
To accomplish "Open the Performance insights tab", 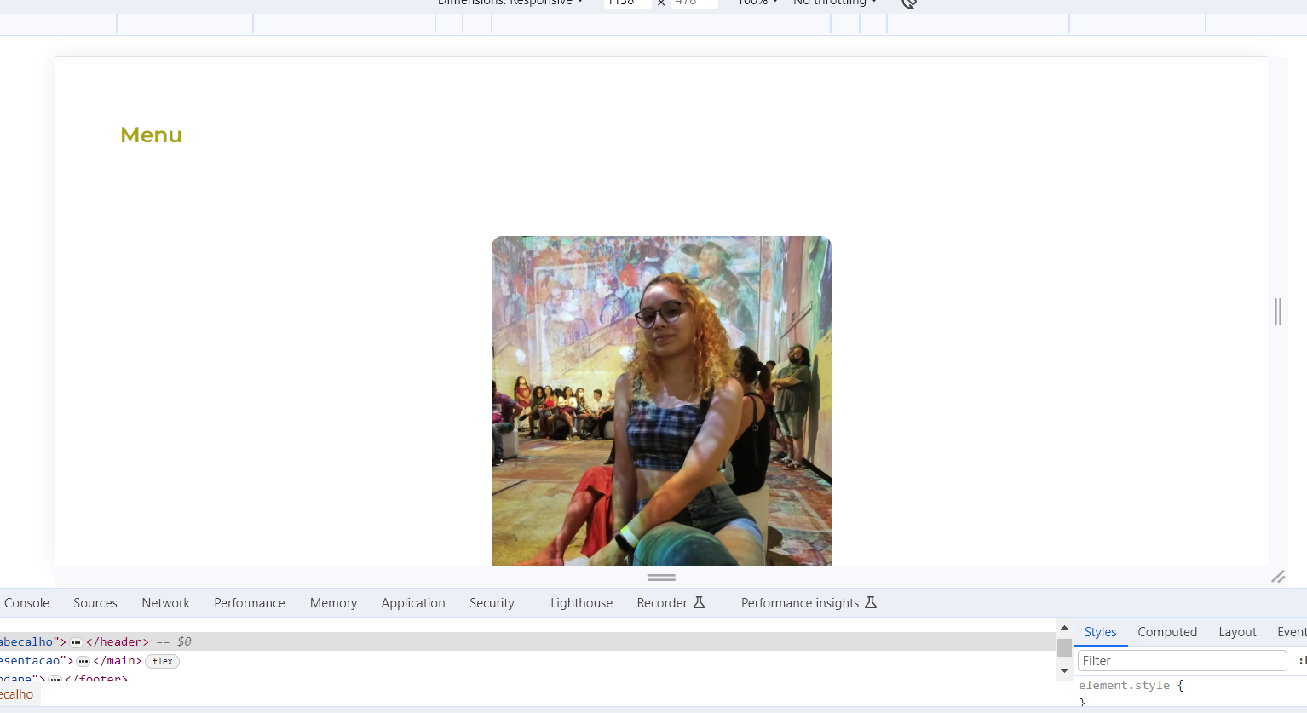I will (809, 603).
